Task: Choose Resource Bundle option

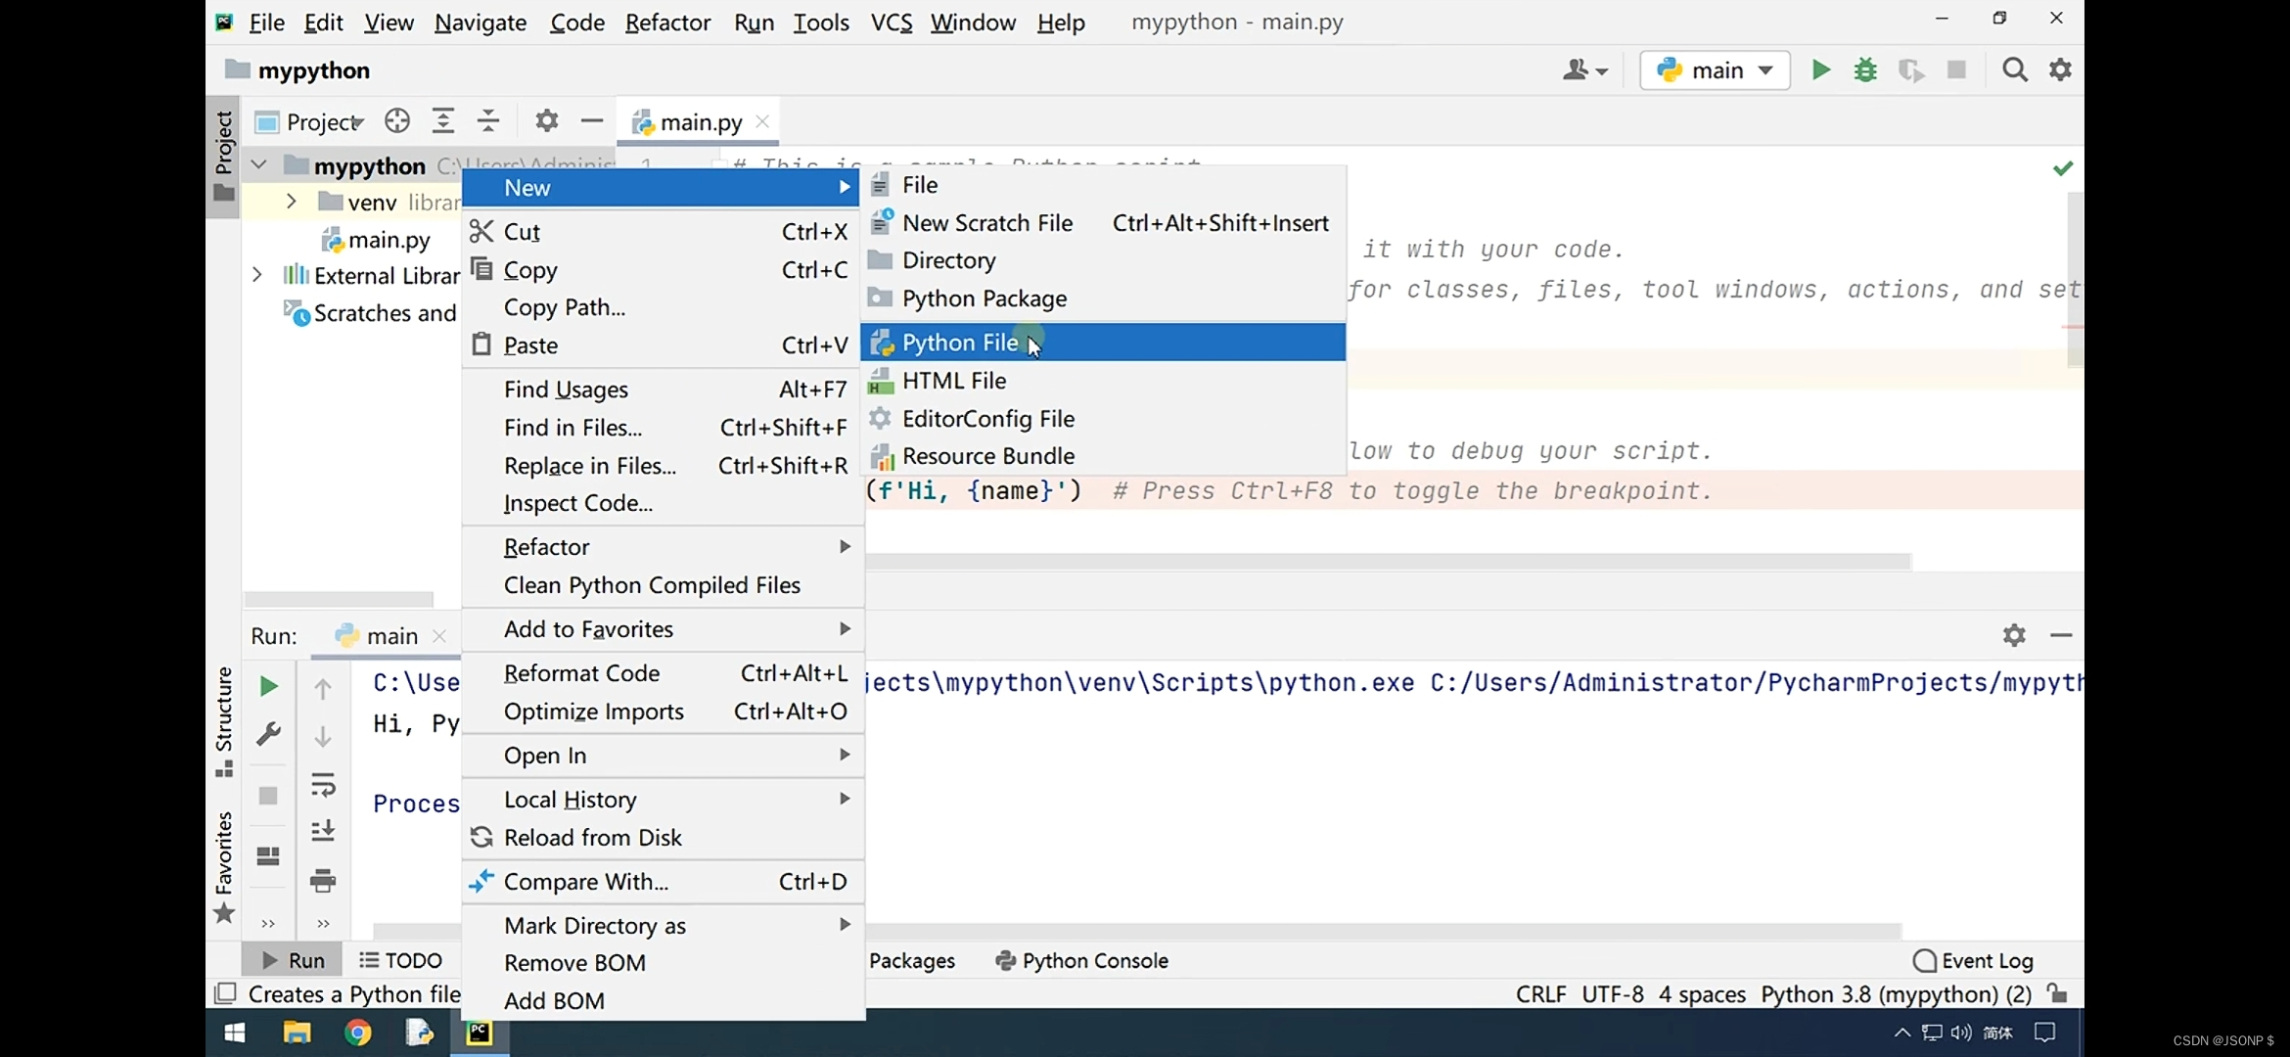Action: point(1103,456)
